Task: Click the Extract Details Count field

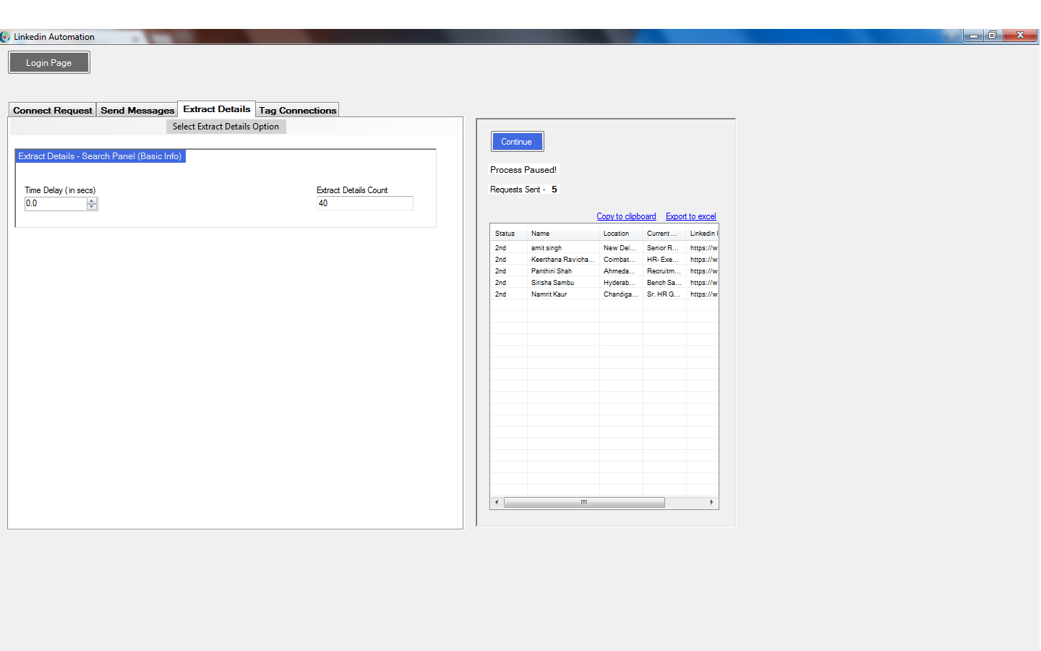Action: [x=364, y=203]
